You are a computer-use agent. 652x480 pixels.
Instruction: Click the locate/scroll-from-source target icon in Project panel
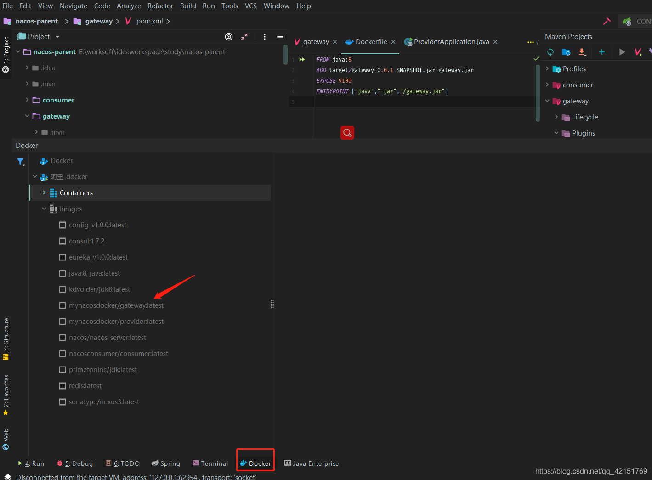[229, 37]
